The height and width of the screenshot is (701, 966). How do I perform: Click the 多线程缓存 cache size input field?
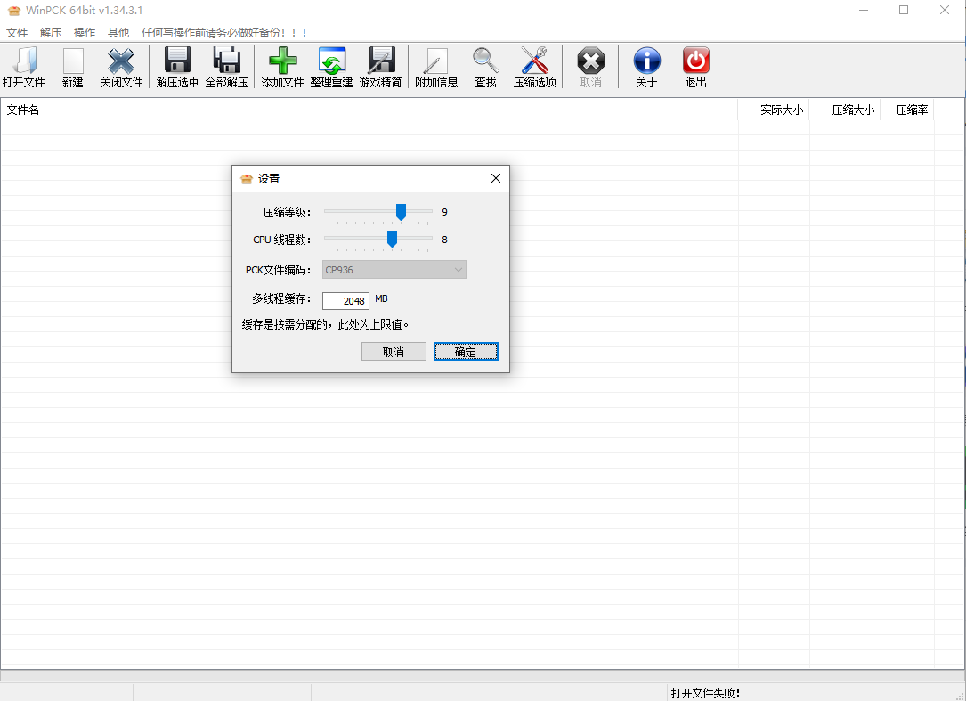click(345, 300)
